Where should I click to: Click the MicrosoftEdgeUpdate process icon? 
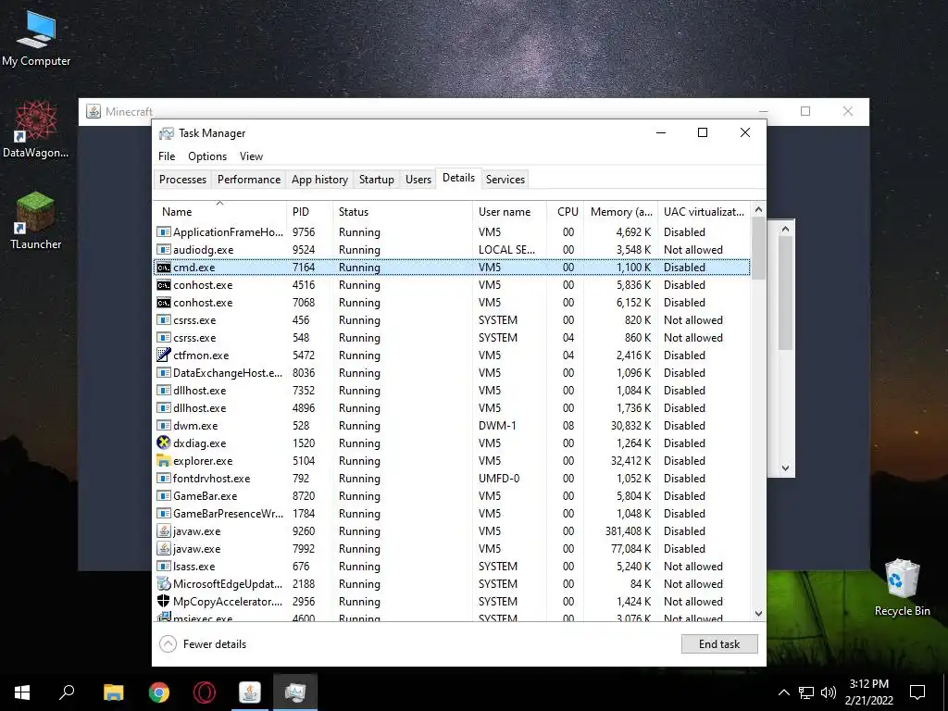pyautogui.click(x=163, y=584)
